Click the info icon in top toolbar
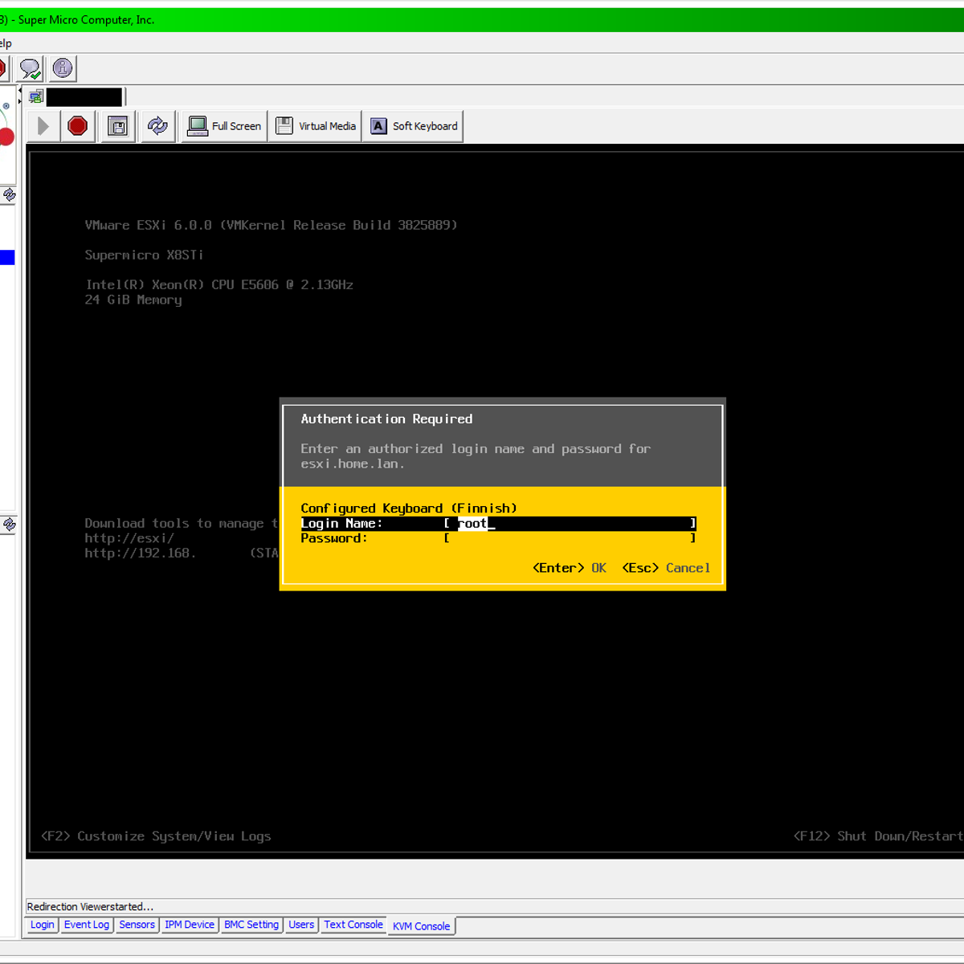Viewport: 964px width, 964px height. click(x=63, y=69)
